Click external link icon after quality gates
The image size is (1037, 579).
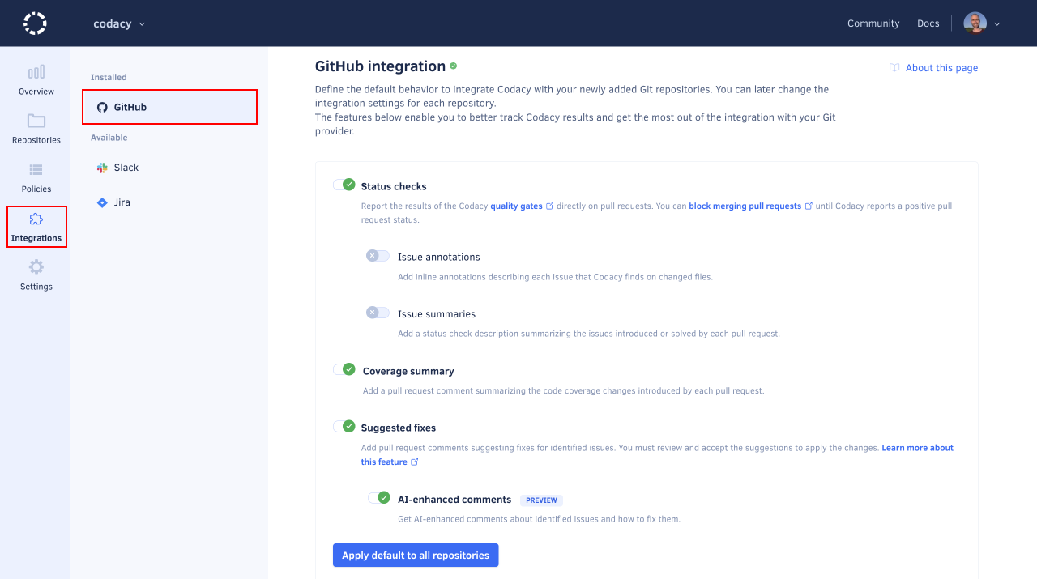pyautogui.click(x=550, y=206)
